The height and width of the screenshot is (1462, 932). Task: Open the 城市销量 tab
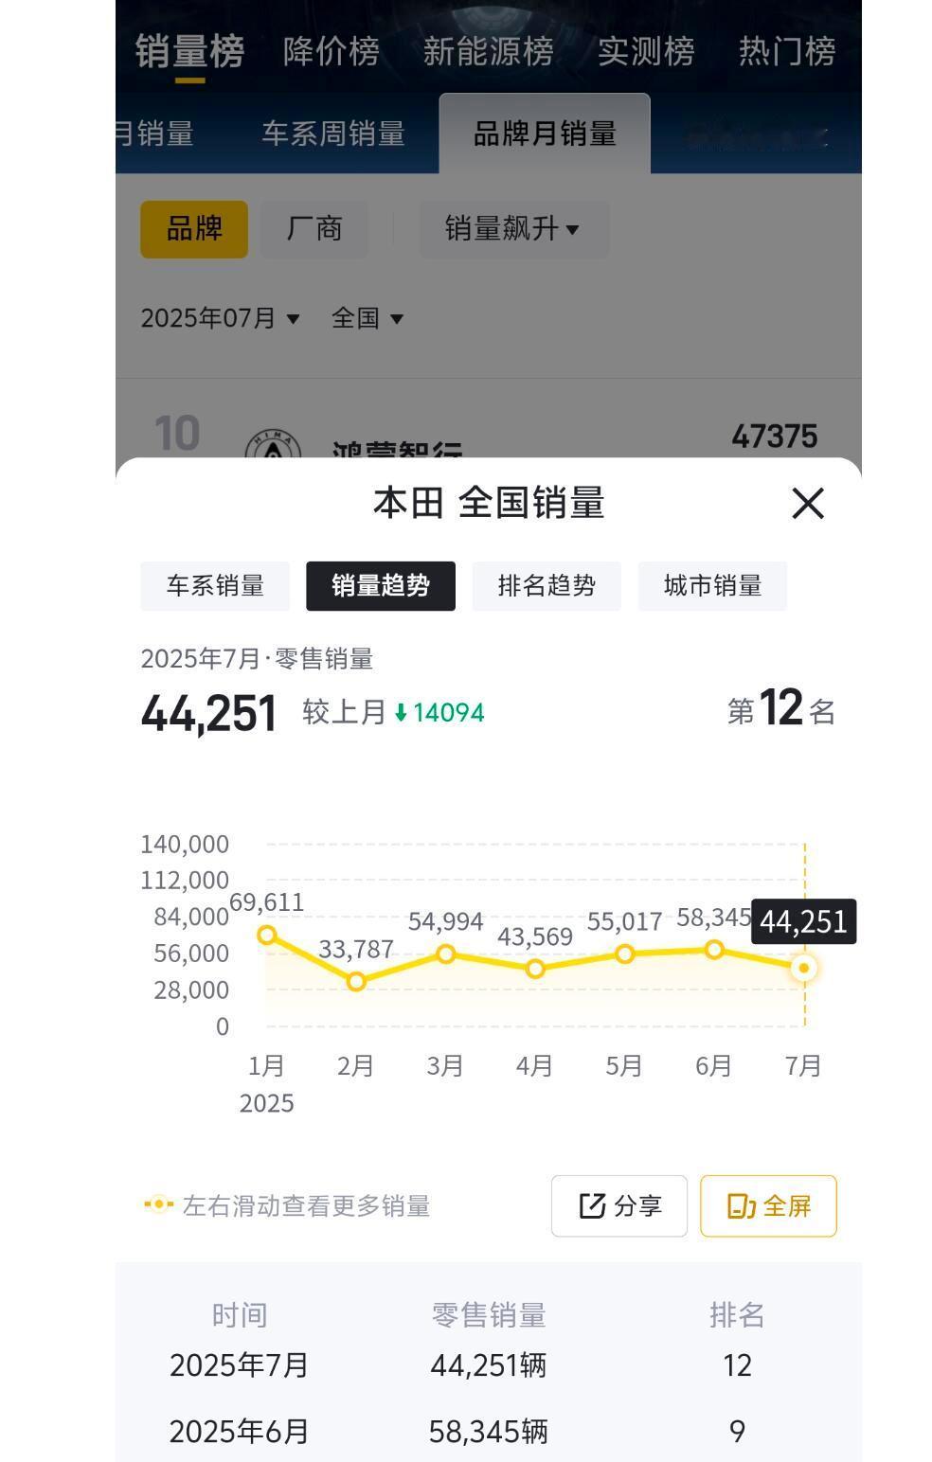coord(712,586)
